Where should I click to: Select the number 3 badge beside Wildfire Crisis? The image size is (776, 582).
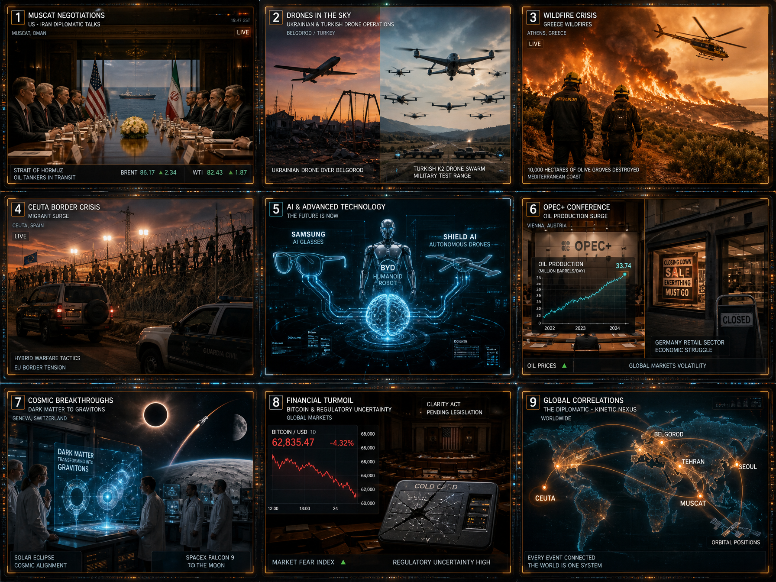click(533, 17)
